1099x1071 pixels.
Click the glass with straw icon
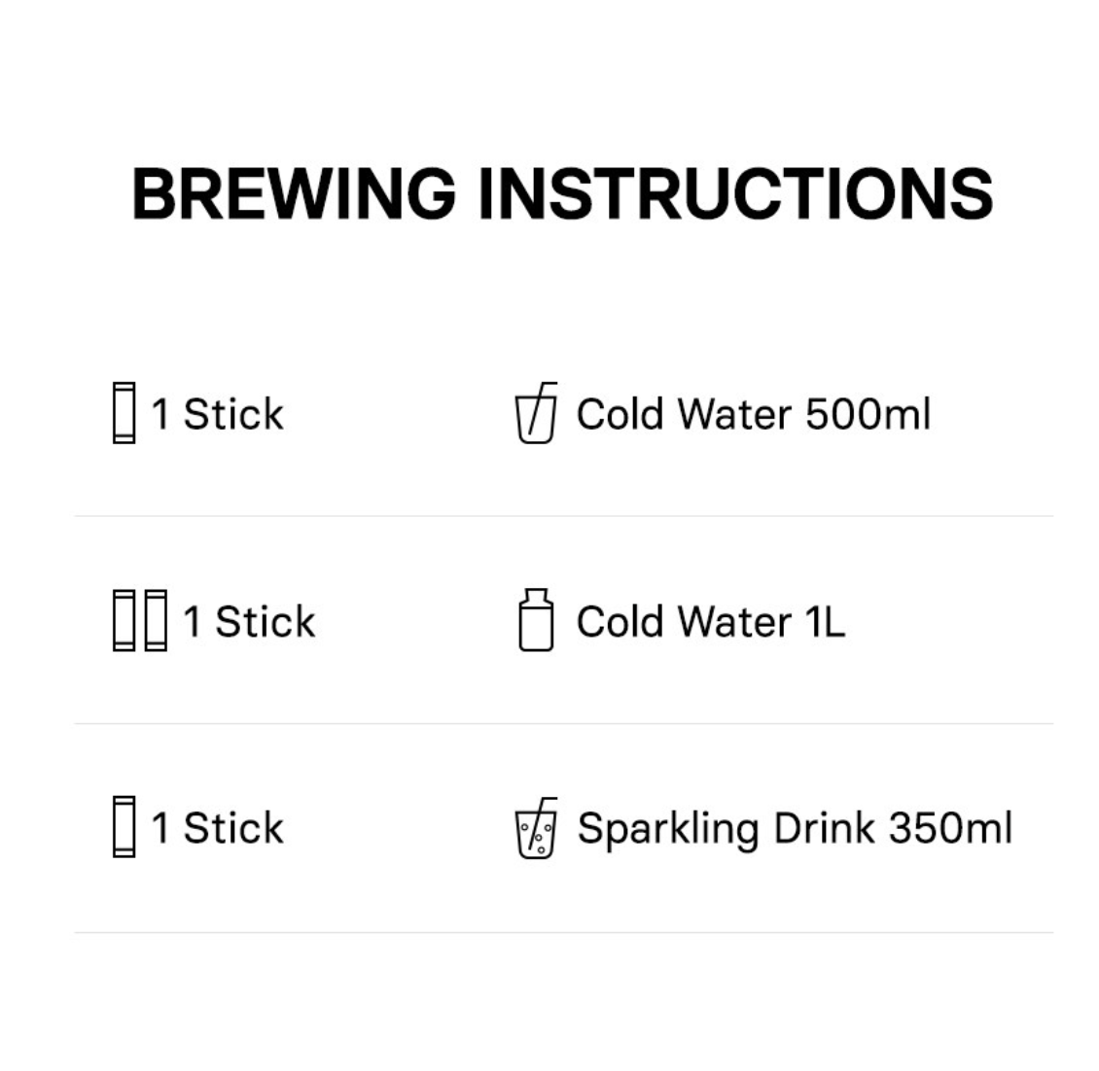click(x=535, y=414)
